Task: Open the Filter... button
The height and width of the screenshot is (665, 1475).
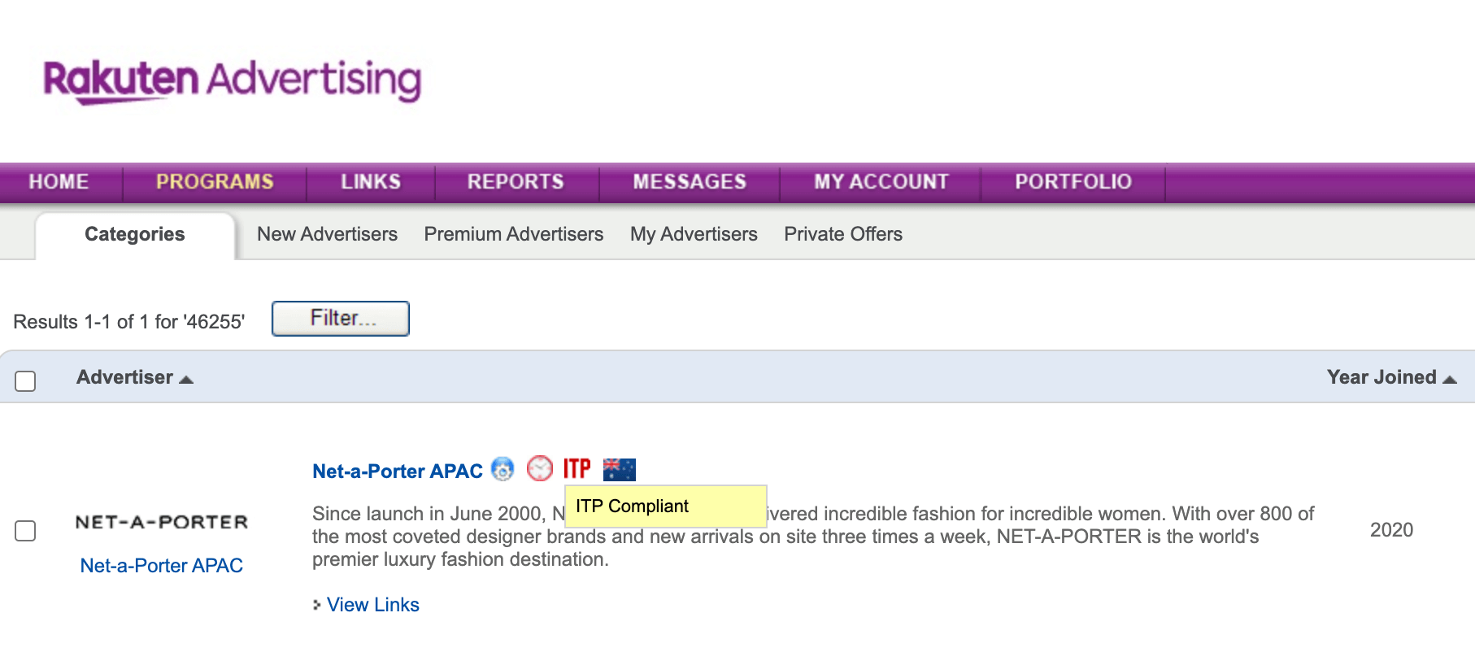Action: 341,318
